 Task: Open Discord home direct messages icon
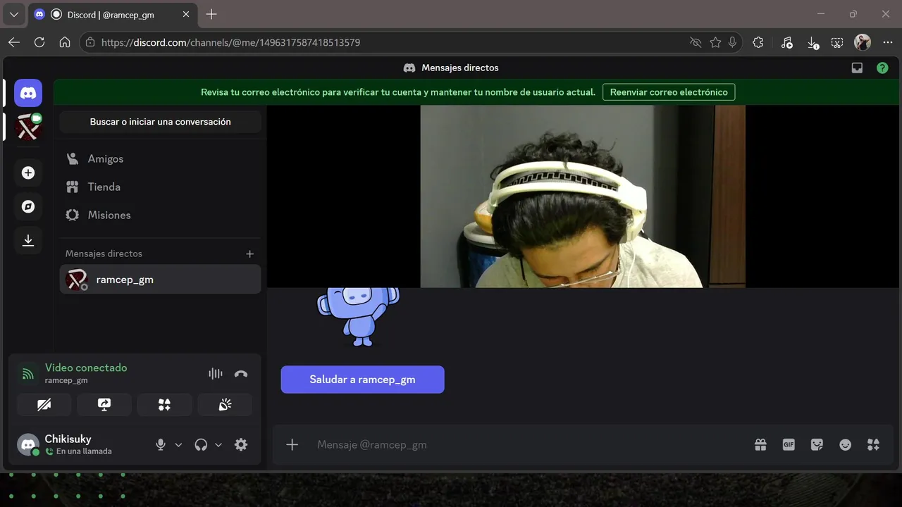pos(28,93)
